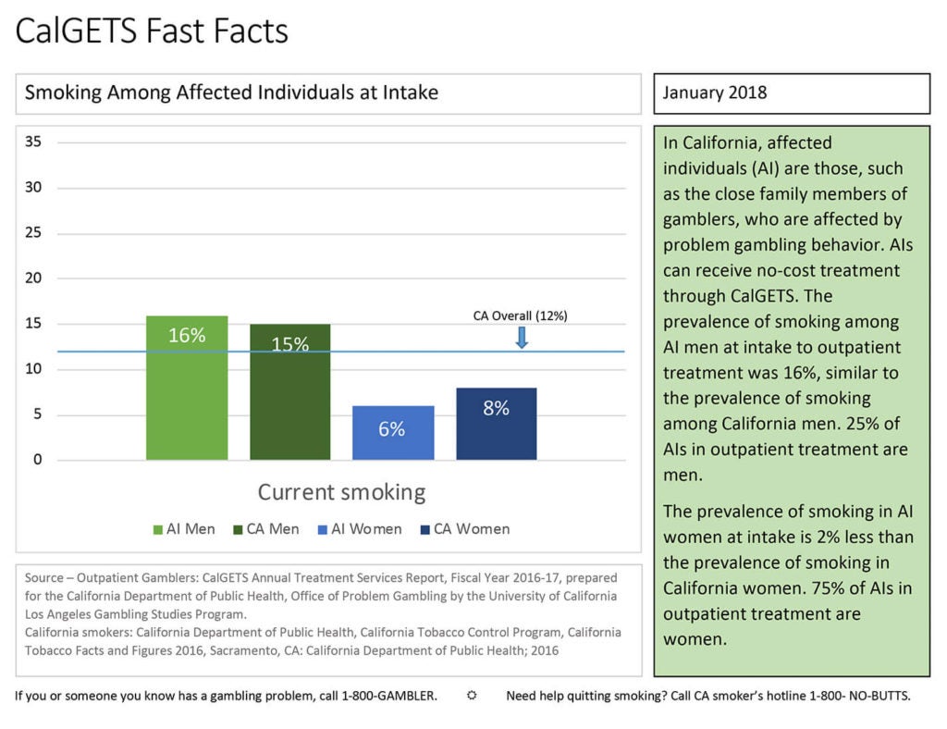Viewport: 947px width, 729px height.
Task: Click the Current smoking axis title
Action: pos(341,491)
